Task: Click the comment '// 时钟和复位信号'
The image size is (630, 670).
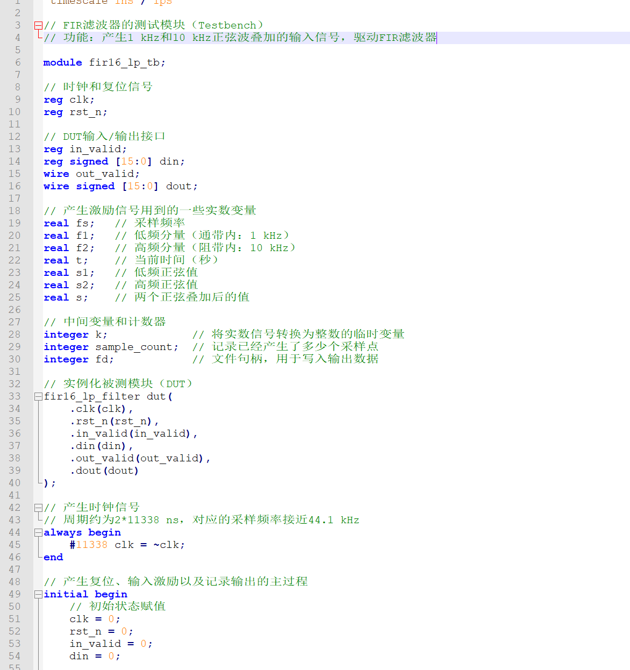Action: pyautogui.click(x=98, y=87)
